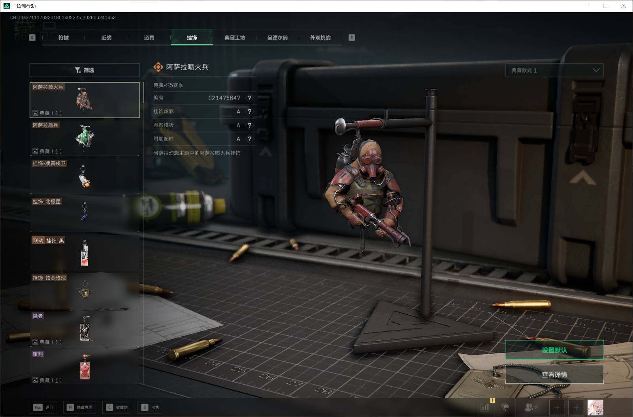Open the 外观挑战 tab
This screenshot has width=633, height=417.
click(320, 38)
